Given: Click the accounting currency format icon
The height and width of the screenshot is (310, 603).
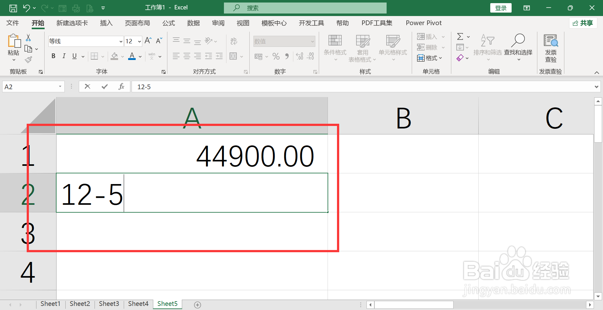Looking at the screenshot, I should [258, 57].
